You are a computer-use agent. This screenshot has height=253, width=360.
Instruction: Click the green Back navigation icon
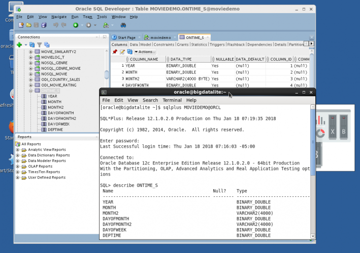tap(76, 25)
